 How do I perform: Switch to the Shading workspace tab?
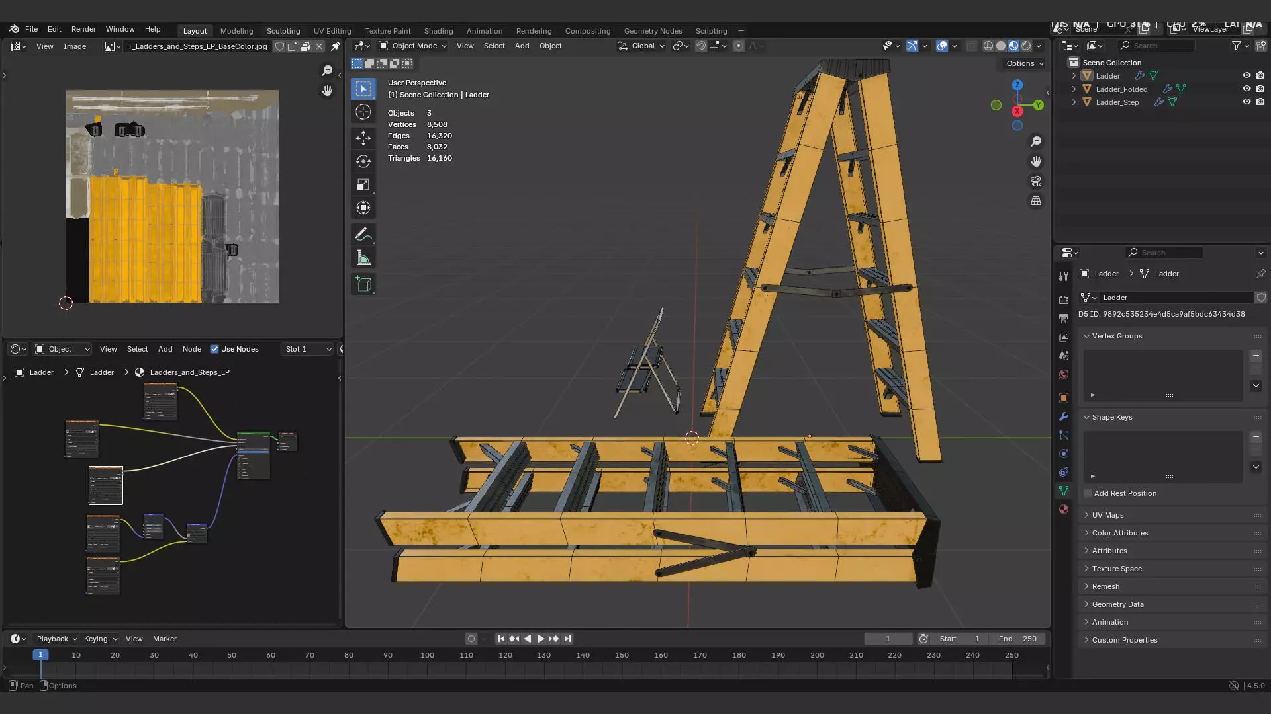pyautogui.click(x=438, y=31)
